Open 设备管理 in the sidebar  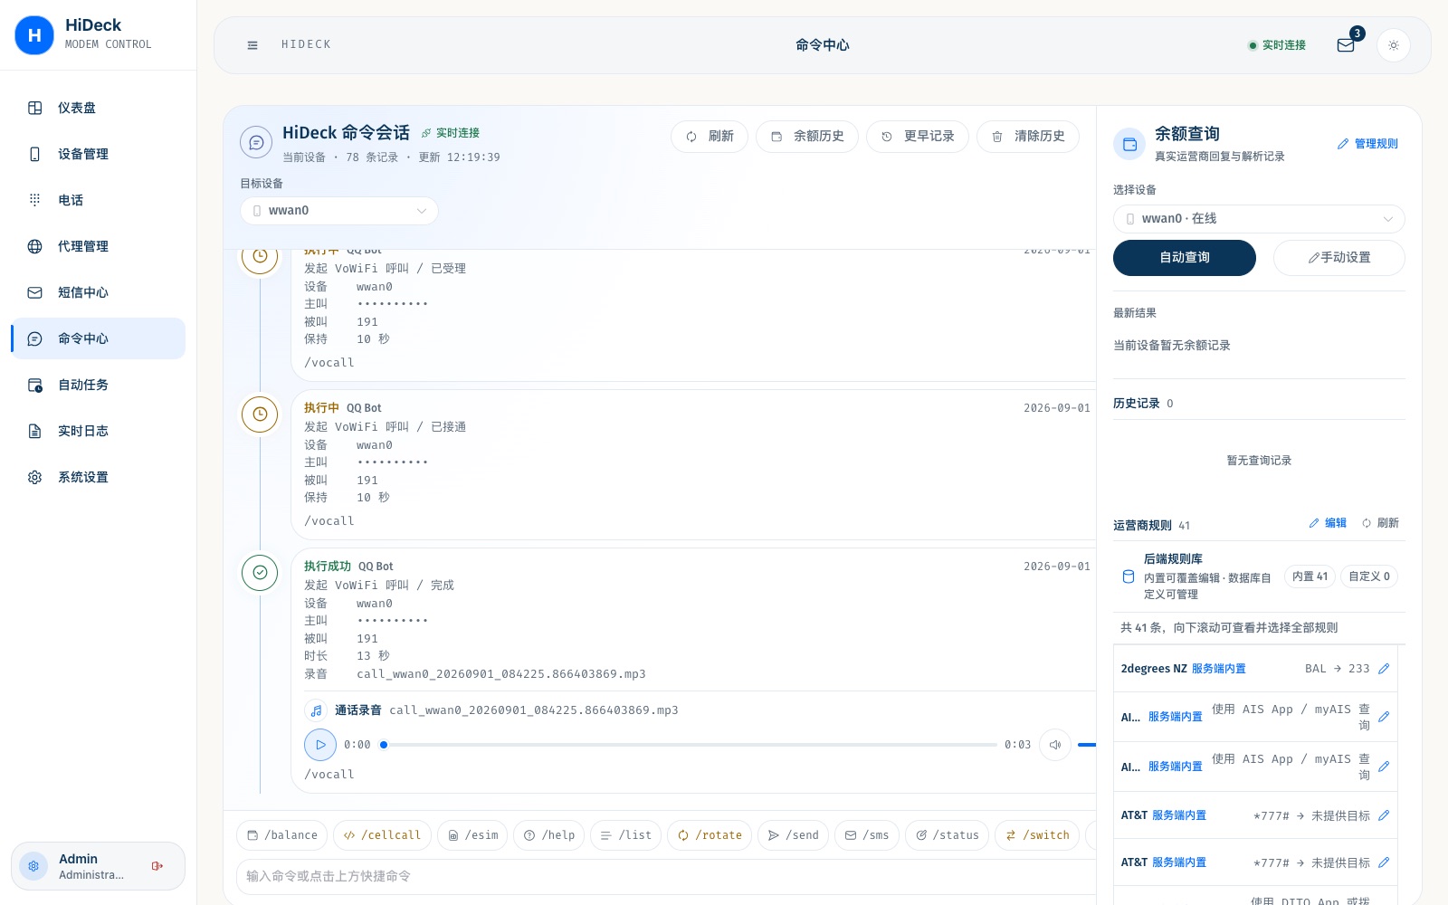(98, 154)
